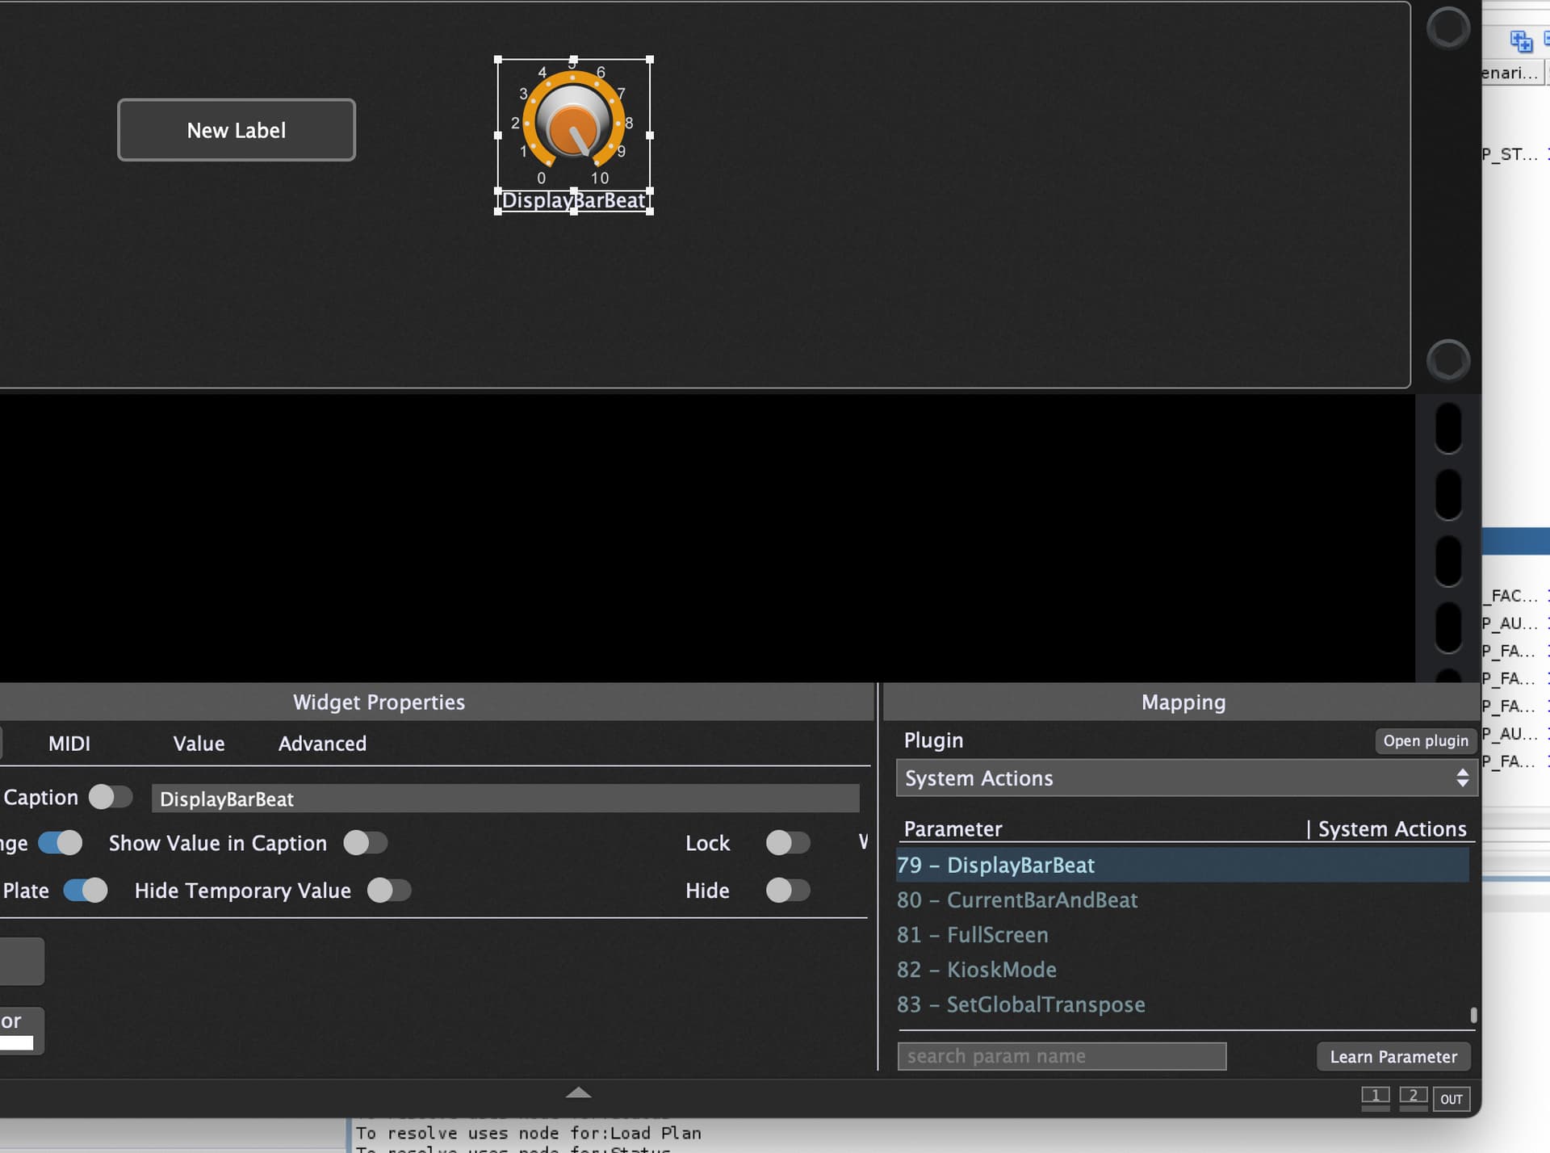The image size is (1550, 1153).
Task: Click the OUT indicator
Action: [1451, 1099]
